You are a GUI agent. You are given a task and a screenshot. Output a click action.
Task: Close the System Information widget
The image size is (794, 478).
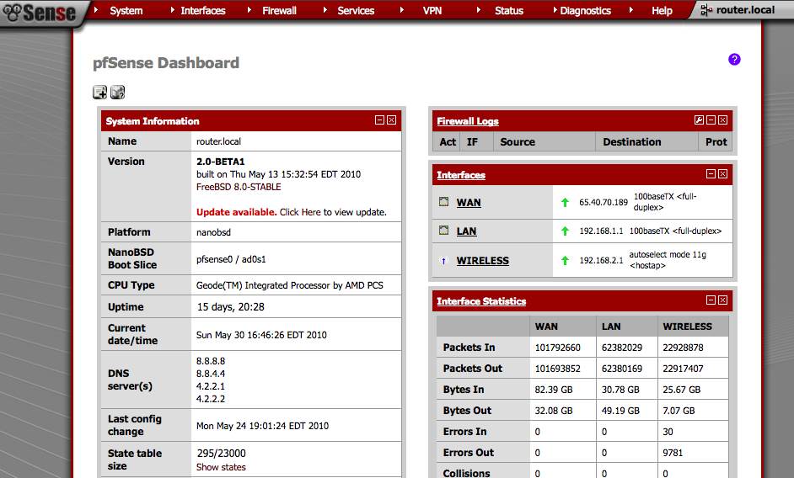[x=391, y=119]
